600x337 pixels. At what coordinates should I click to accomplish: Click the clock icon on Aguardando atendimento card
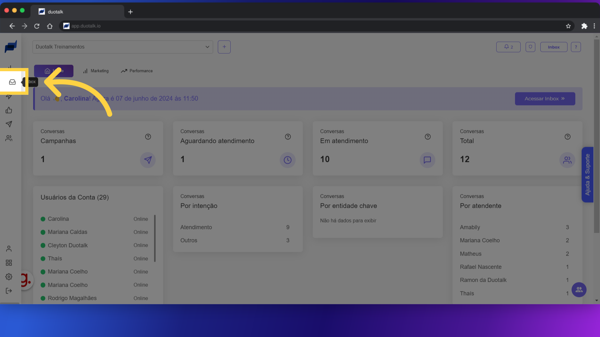(287, 160)
